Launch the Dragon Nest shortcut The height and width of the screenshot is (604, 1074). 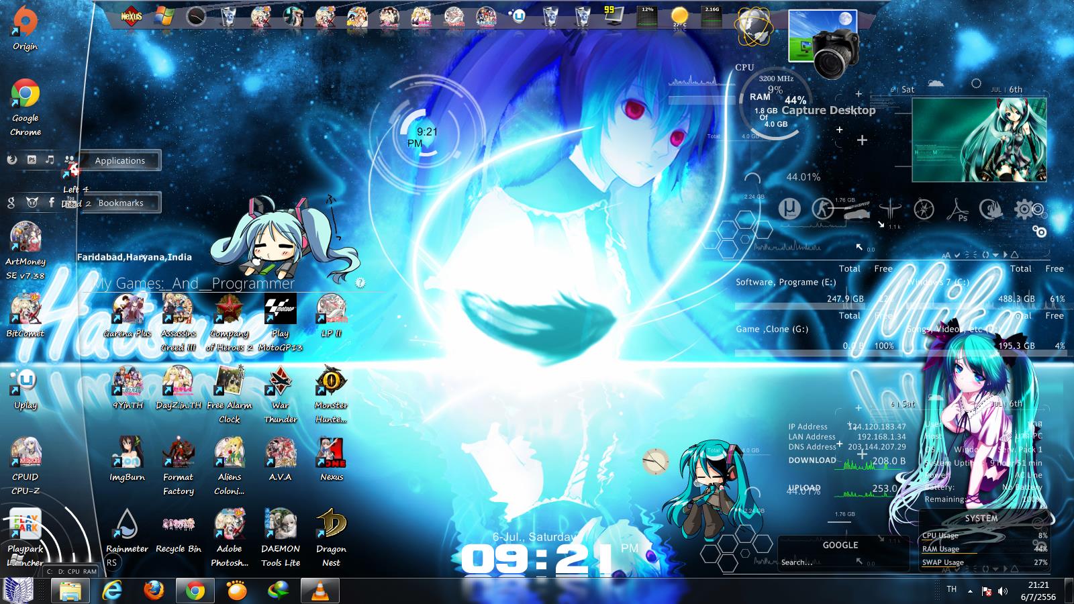point(331,538)
